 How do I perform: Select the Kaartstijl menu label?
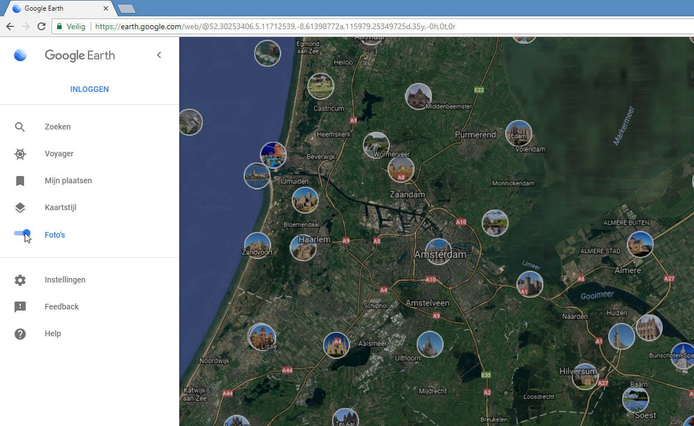pos(60,208)
